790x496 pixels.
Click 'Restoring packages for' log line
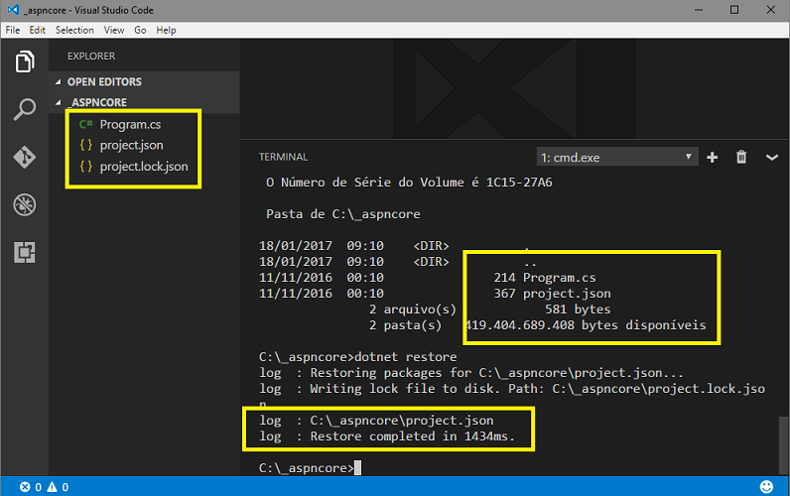(471, 373)
